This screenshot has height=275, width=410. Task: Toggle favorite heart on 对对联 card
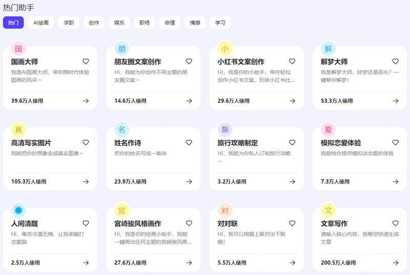click(292, 224)
